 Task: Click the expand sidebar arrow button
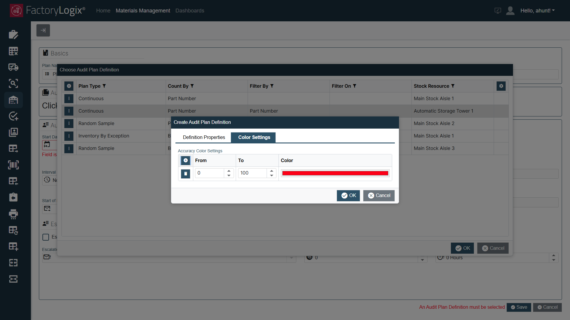click(x=43, y=30)
